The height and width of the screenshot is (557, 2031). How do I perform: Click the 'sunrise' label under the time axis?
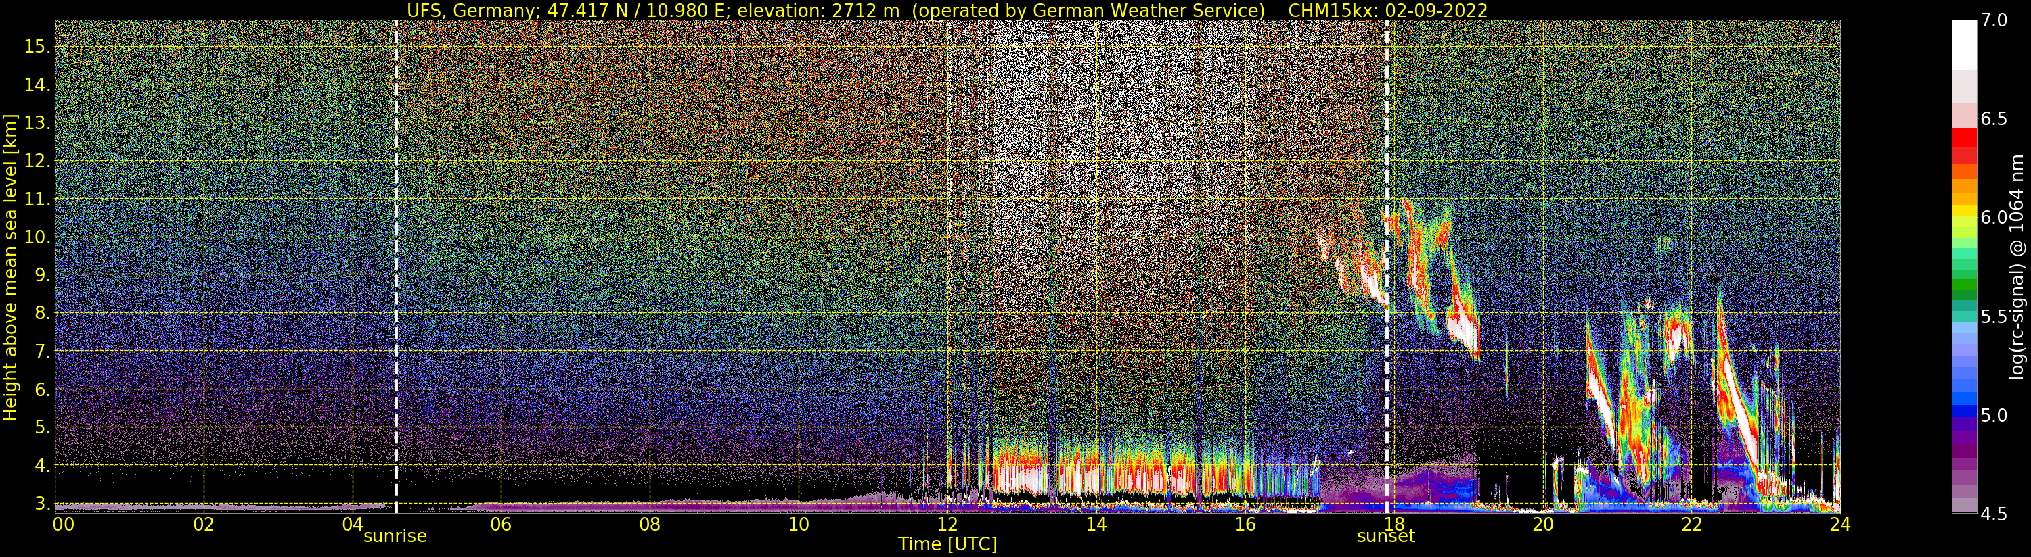395,537
